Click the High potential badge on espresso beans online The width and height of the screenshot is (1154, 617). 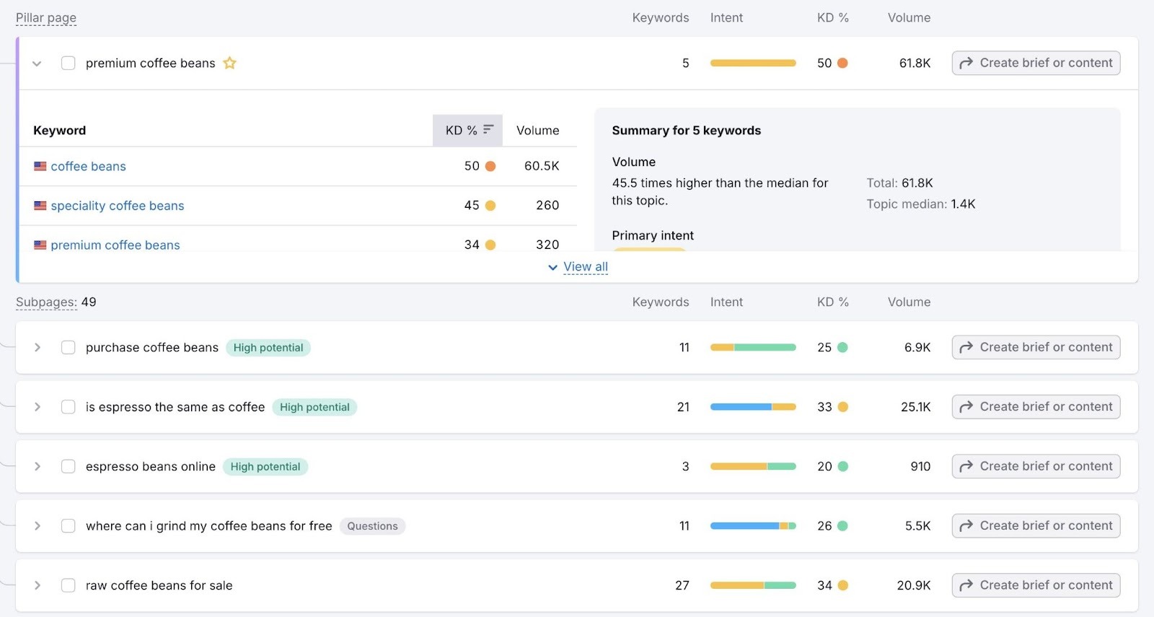click(265, 467)
